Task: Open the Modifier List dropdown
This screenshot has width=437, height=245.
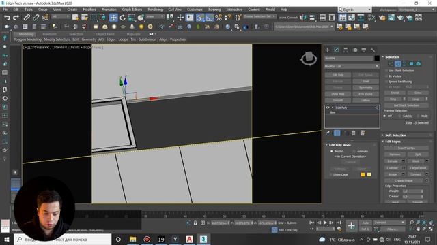Action: 352,67
